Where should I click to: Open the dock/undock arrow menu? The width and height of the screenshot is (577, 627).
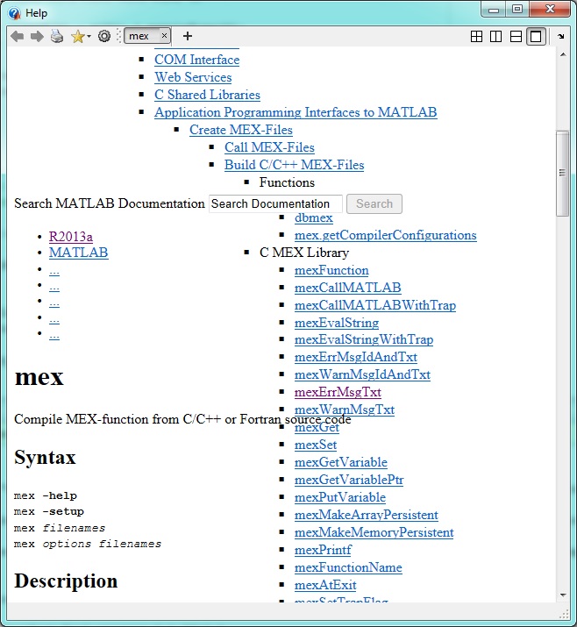tap(561, 36)
